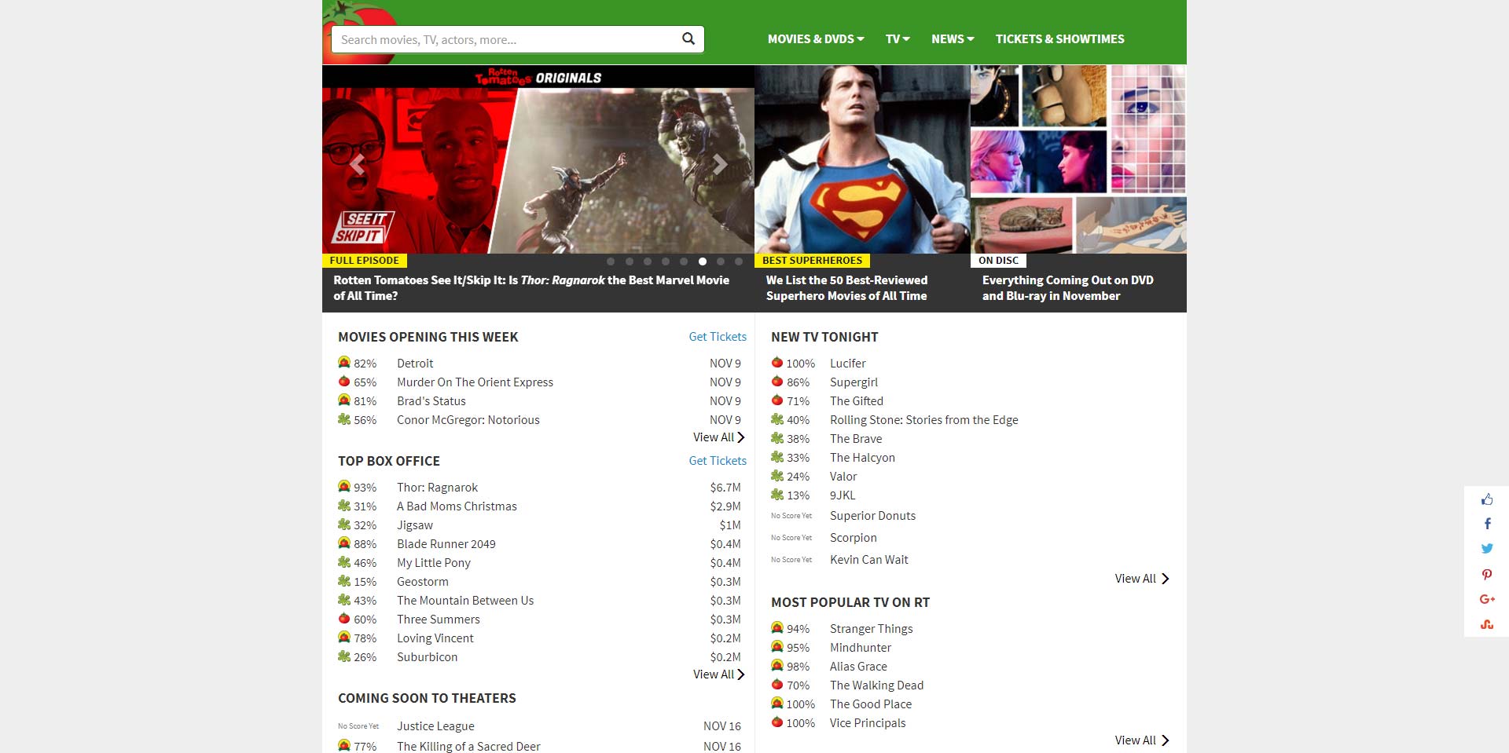
Task: Click the Certified Fresh badge next to Detroit
Action: click(x=343, y=362)
